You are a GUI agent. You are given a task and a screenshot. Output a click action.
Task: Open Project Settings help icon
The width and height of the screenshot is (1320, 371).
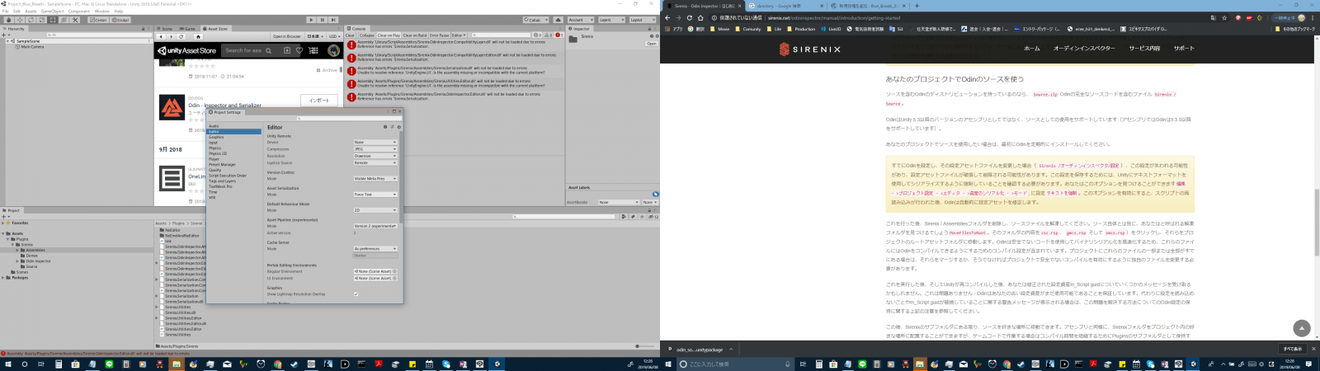[x=385, y=127]
